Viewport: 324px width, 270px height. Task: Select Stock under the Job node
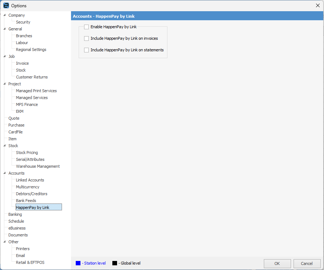(x=21, y=70)
